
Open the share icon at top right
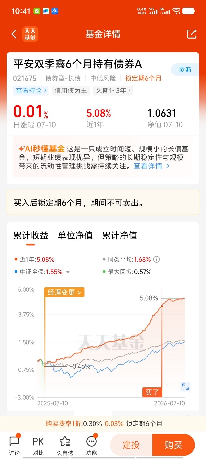(x=192, y=34)
